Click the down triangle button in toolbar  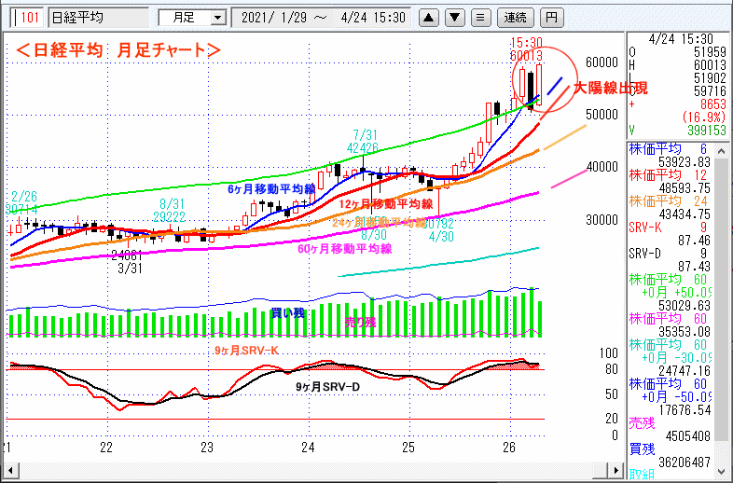[454, 18]
